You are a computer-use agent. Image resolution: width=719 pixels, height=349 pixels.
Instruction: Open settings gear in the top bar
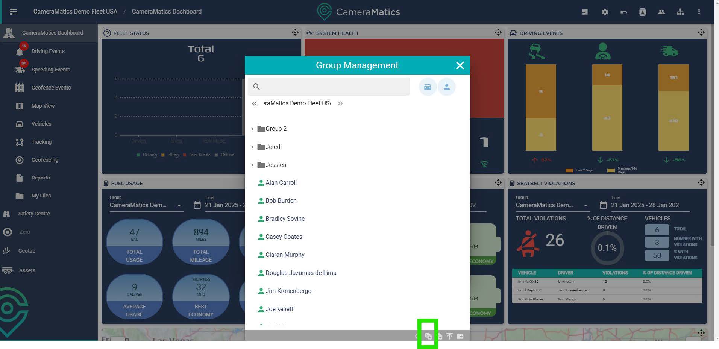(605, 12)
